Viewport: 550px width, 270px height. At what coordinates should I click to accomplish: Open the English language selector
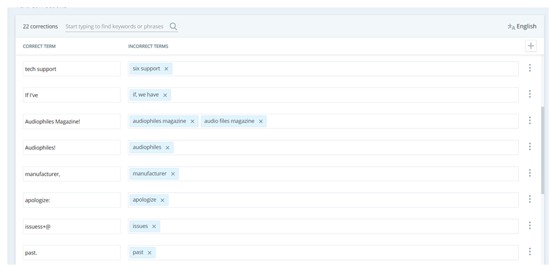522,26
